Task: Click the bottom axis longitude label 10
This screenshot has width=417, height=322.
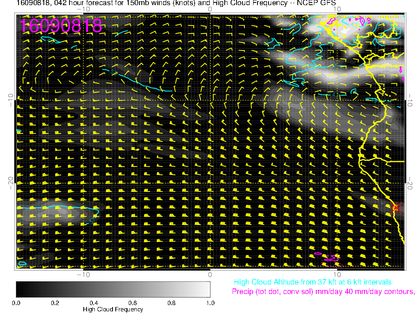Action: point(337,275)
